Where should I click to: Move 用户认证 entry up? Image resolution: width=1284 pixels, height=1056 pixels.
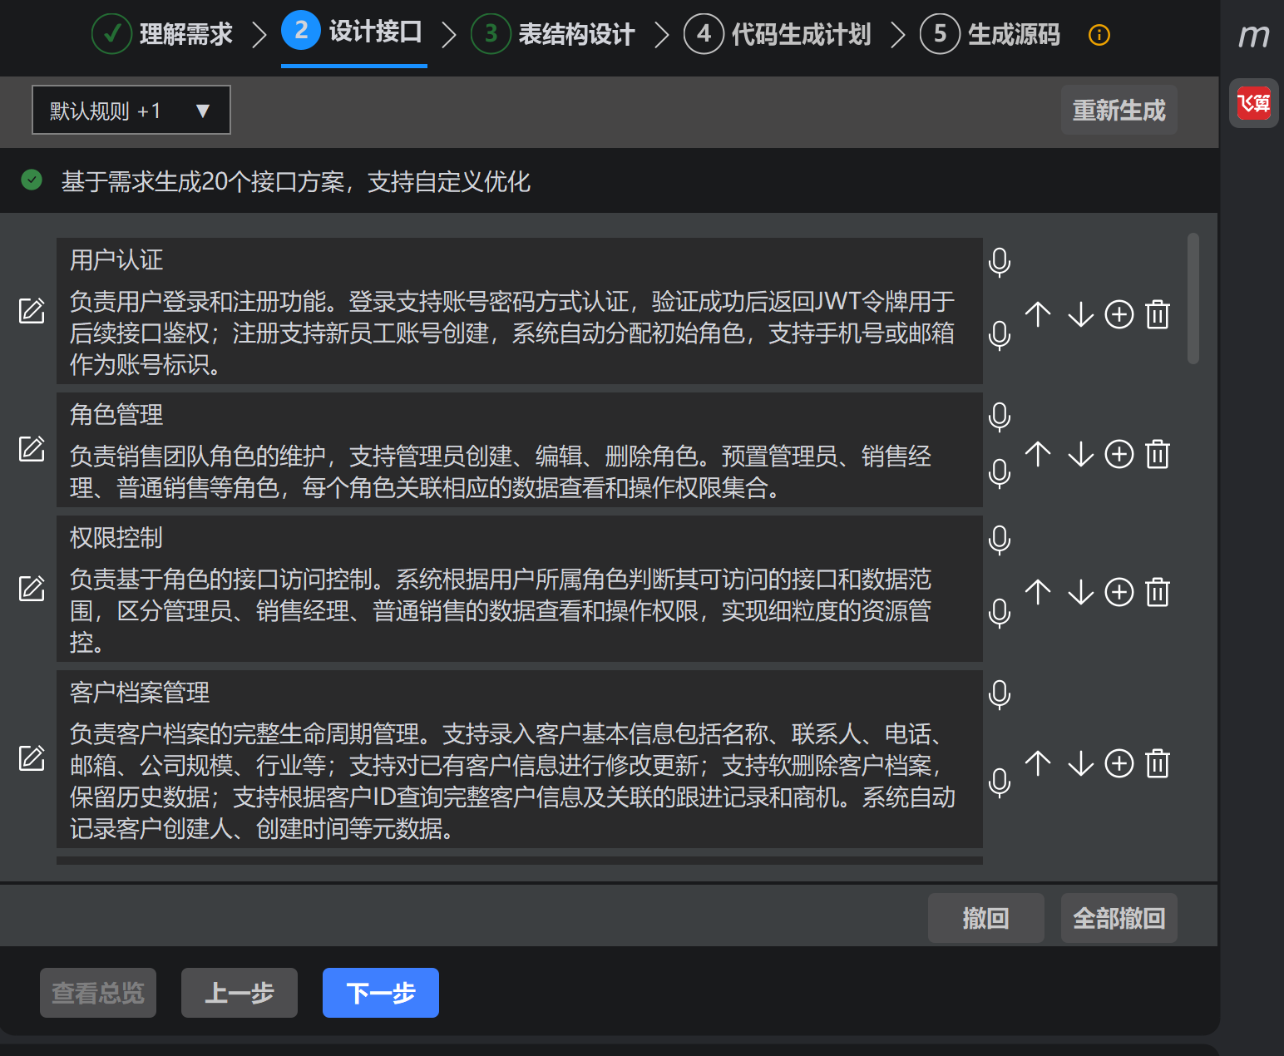tap(1038, 314)
